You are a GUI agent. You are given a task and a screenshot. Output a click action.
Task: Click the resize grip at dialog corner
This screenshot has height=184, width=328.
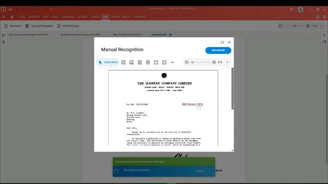232,150
